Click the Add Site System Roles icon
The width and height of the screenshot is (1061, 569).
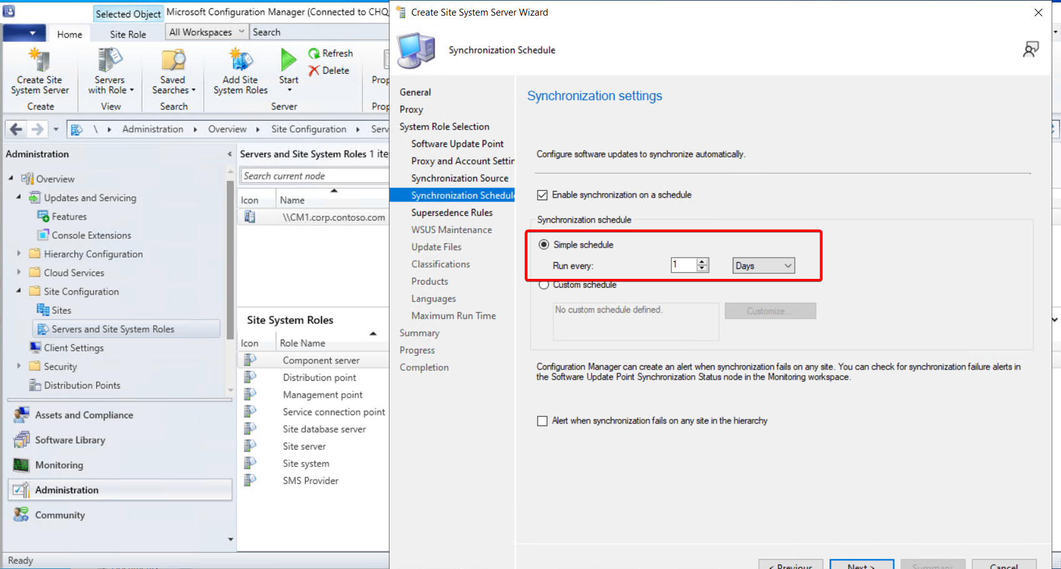(x=241, y=61)
